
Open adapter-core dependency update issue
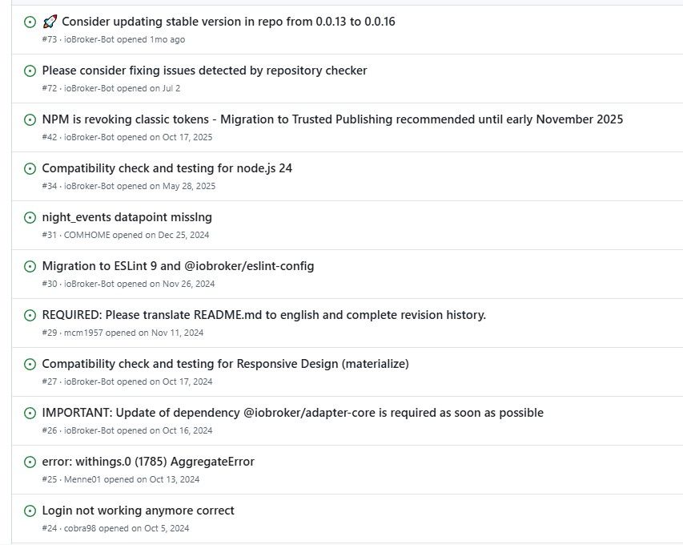(x=293, y=413)
